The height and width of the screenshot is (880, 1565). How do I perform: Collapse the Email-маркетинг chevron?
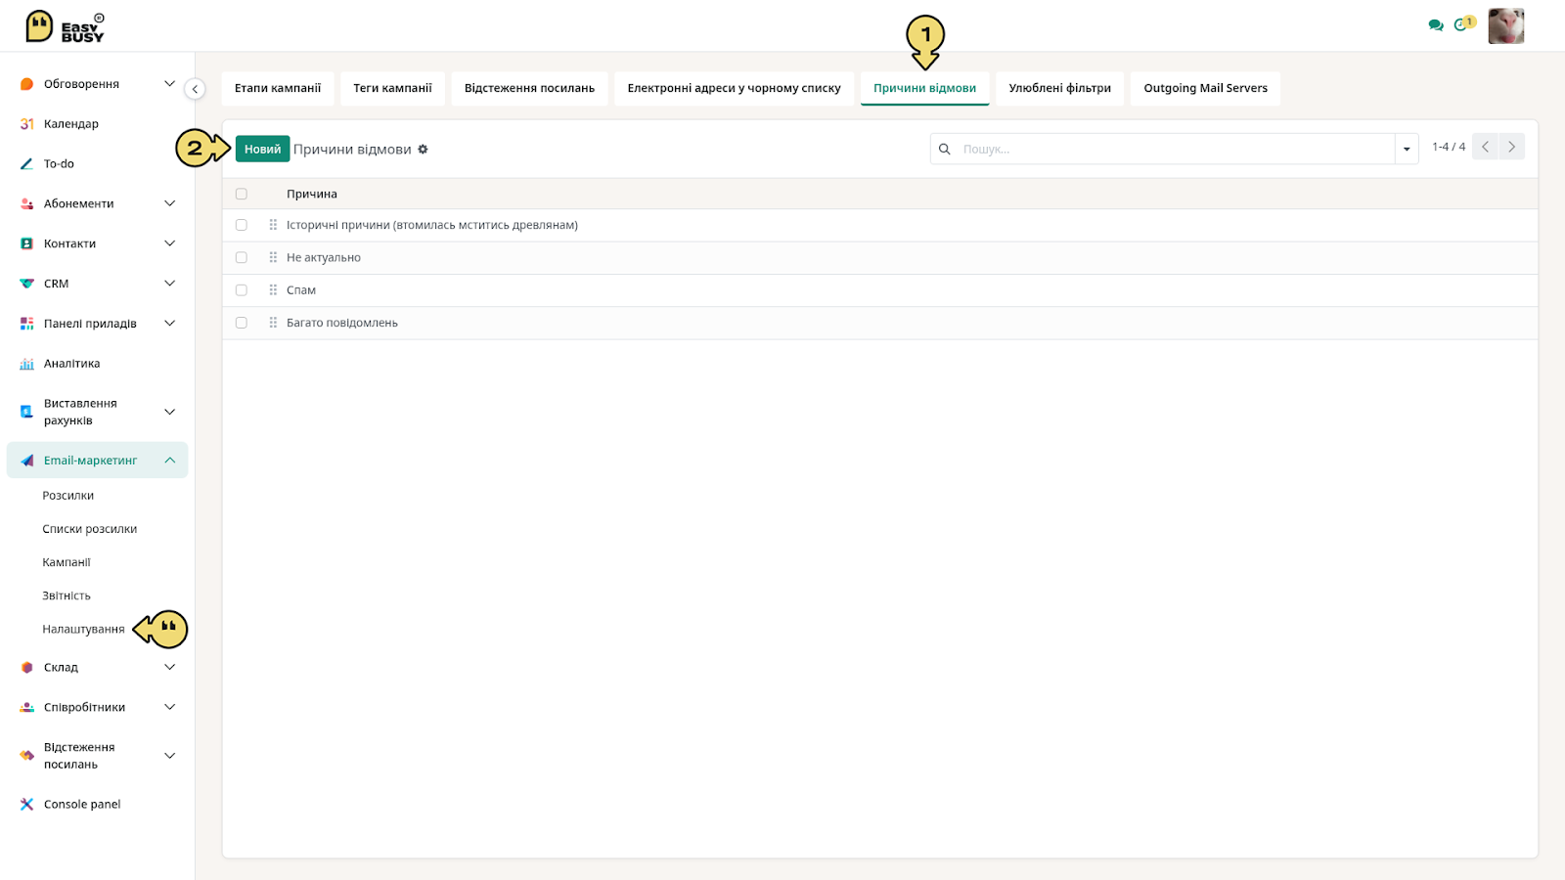[x=169, y=461]
